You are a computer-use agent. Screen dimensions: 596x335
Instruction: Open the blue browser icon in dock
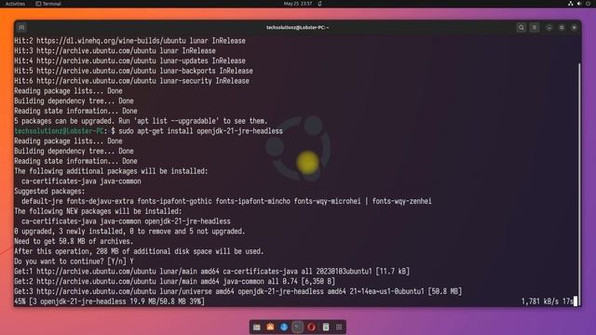pos(284,327)
